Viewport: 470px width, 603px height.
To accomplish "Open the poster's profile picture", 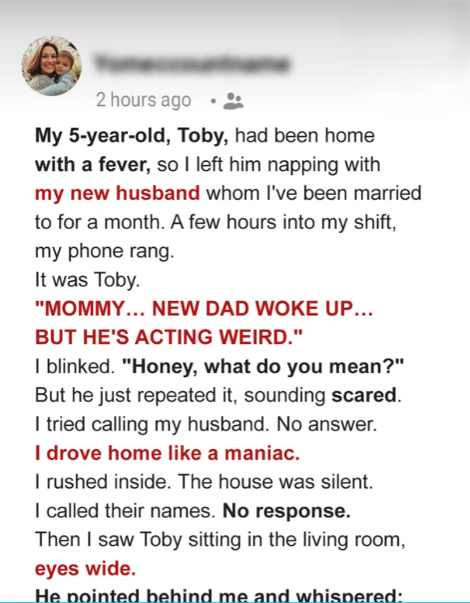I will point(51,66).
